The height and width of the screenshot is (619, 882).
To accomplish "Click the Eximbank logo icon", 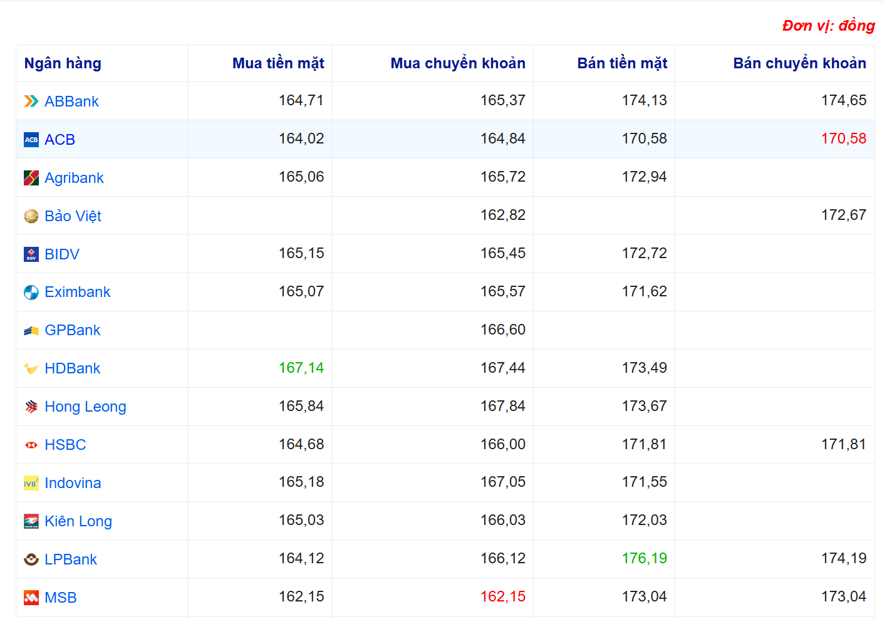I will point(31,293).
